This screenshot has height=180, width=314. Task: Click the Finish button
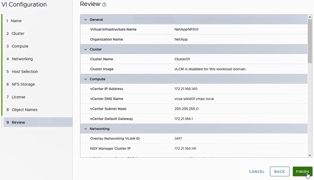coord(302,172)
